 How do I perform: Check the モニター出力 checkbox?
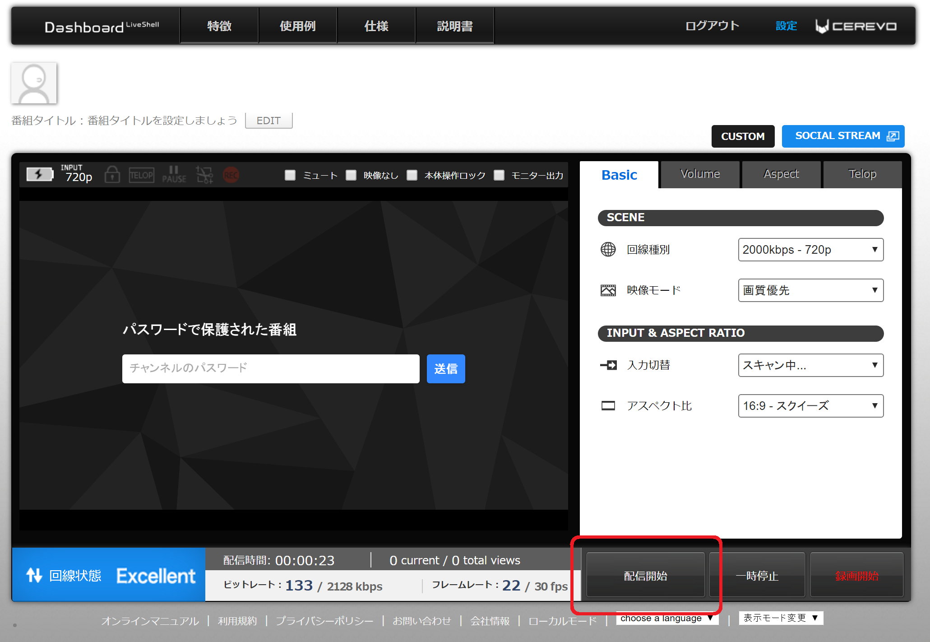coord(499,175)
